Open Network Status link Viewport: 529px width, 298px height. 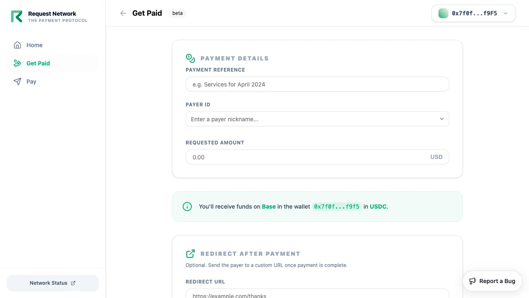pos(53,283)
